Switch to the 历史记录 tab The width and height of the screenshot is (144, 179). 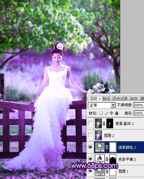click(120, 99)
